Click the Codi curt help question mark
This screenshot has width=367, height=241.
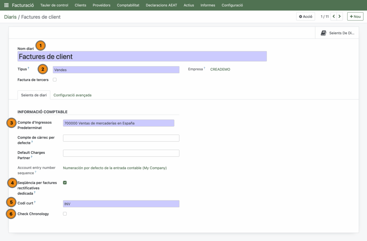(x=35, y=202)
